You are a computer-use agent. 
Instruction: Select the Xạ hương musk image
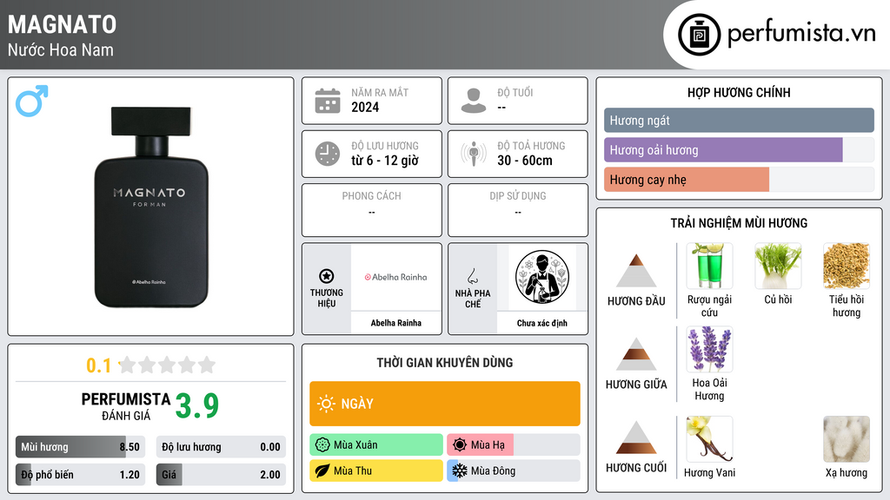[x=847, y=439]
